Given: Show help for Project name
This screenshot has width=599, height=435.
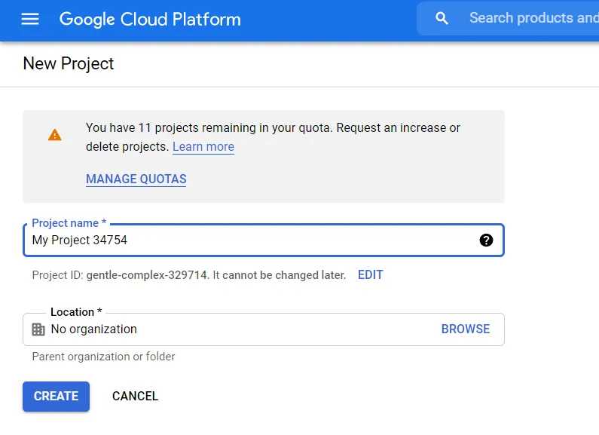Looking at the screenshot, I should pos(486,240).
